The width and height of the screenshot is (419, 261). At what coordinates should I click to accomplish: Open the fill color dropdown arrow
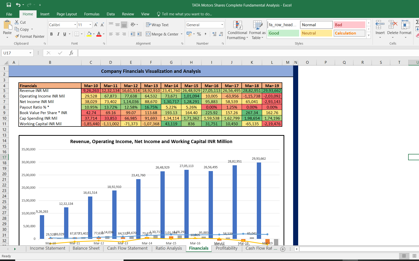(94, 34)
